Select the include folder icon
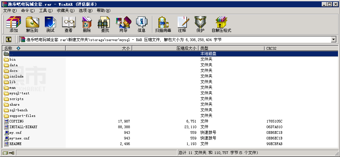The image size is (340, 157). pyautogui.click(x=6, y=76)
